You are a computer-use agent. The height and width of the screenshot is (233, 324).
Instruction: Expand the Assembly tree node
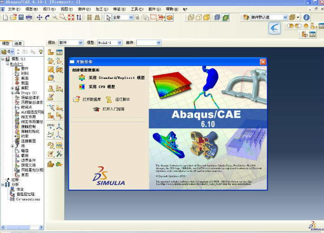12,88
